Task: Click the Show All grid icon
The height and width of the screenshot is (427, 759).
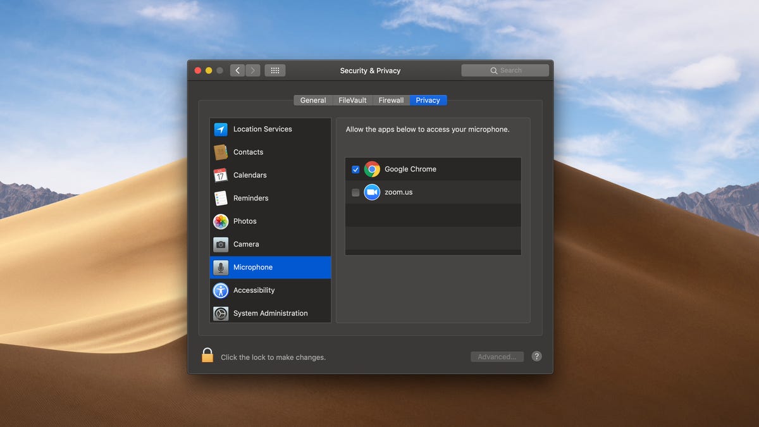Action: coord(275,70)
